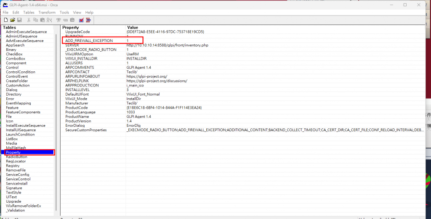Select the Component table
431x219 pixels.
click(16, 63)
